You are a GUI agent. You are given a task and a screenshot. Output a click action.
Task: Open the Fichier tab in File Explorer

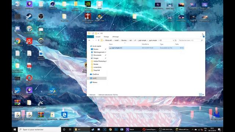coord(90,37)
